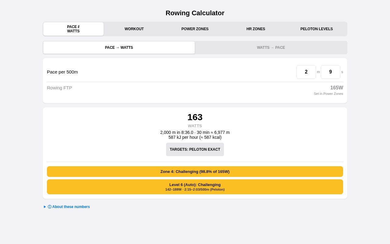The image size is (390, 244).
Task: Click the Pace per 500m label
Action: click(x=62, y=72)
